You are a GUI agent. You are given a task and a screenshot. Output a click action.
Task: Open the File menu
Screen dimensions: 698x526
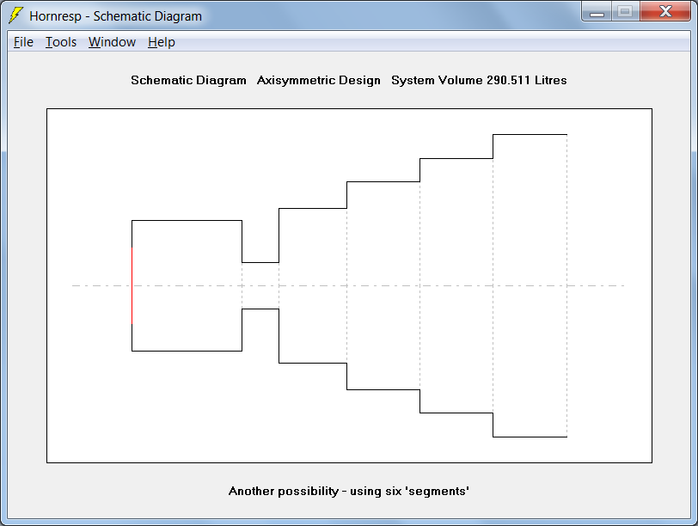tap(23, 42)
